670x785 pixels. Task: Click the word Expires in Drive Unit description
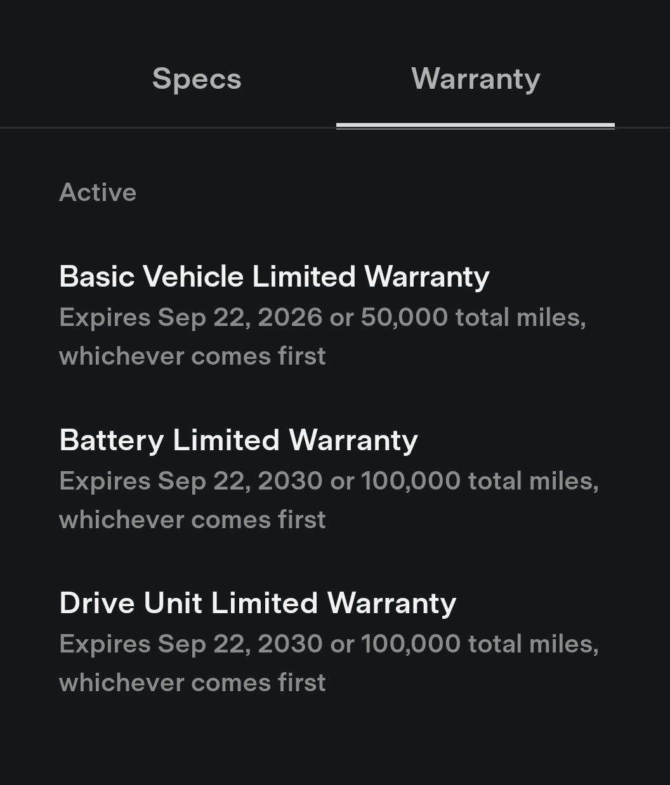coord(105,644)
